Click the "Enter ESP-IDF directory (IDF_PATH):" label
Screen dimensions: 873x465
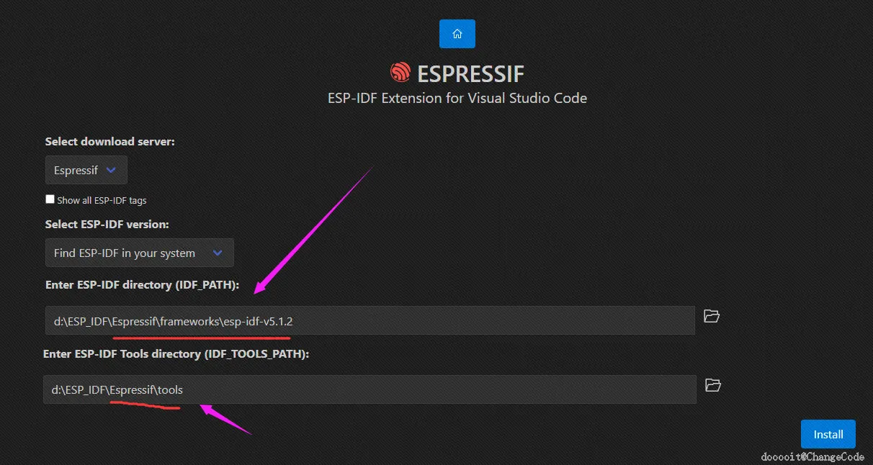[142, 284]
